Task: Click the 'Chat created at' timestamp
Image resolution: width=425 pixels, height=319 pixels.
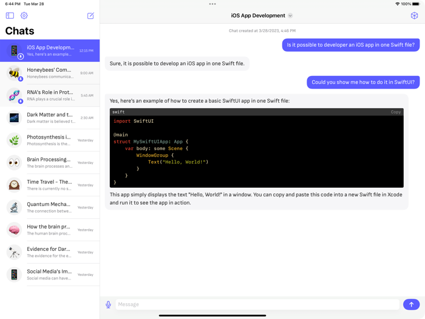Action: tap(262, 30)
